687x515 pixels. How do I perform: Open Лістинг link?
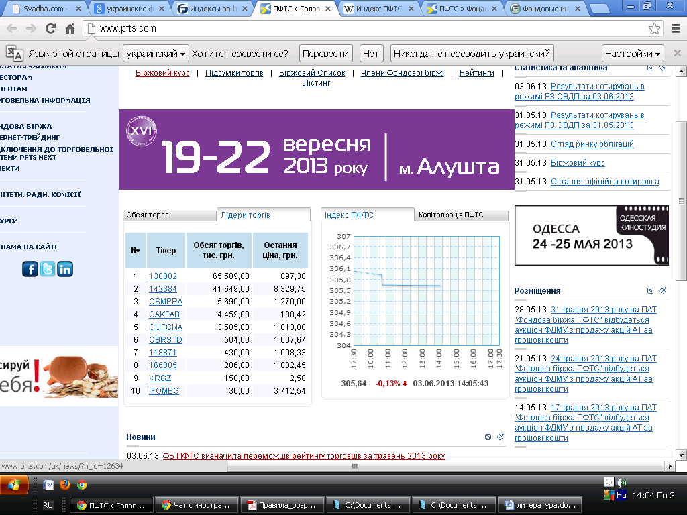click(317, 82)
